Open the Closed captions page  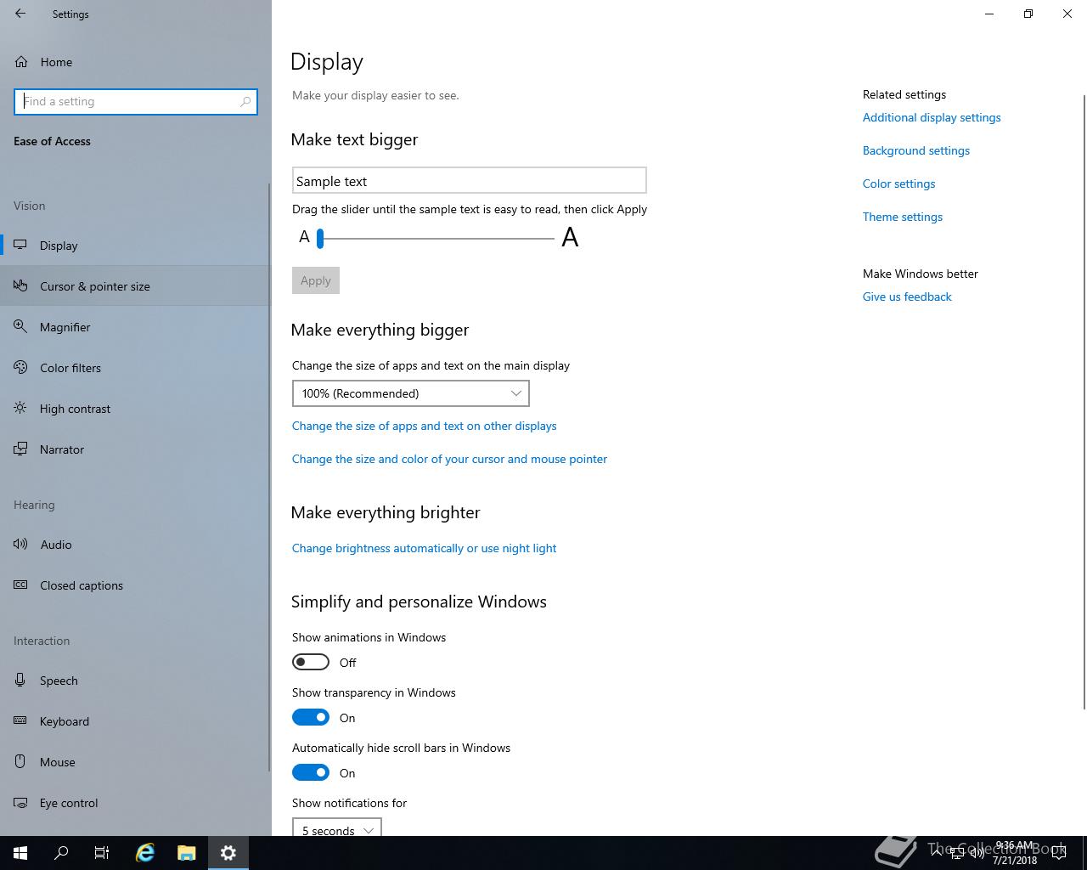point(136,585)
